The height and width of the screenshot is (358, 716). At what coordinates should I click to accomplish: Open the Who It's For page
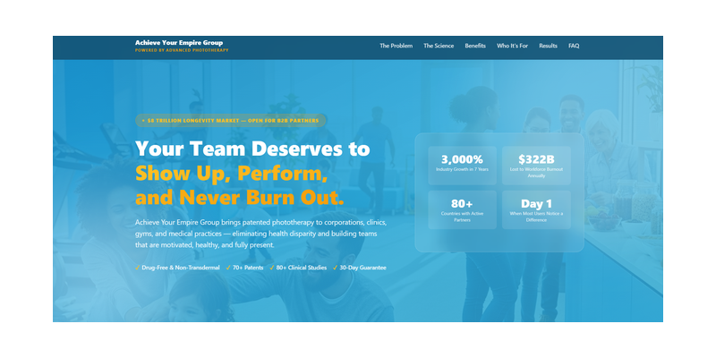(x=512, y=46)
